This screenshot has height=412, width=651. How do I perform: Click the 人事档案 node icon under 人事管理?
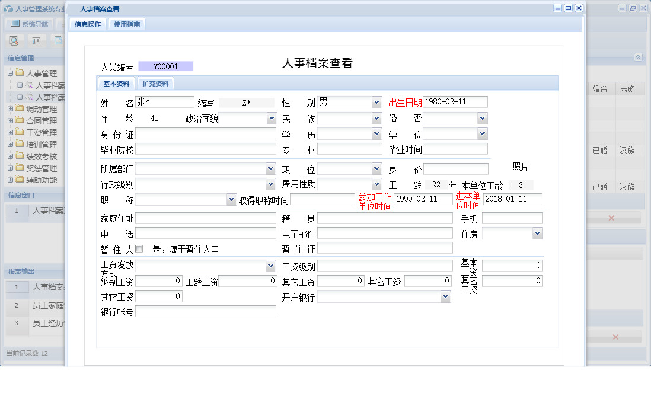click(28, 85)
